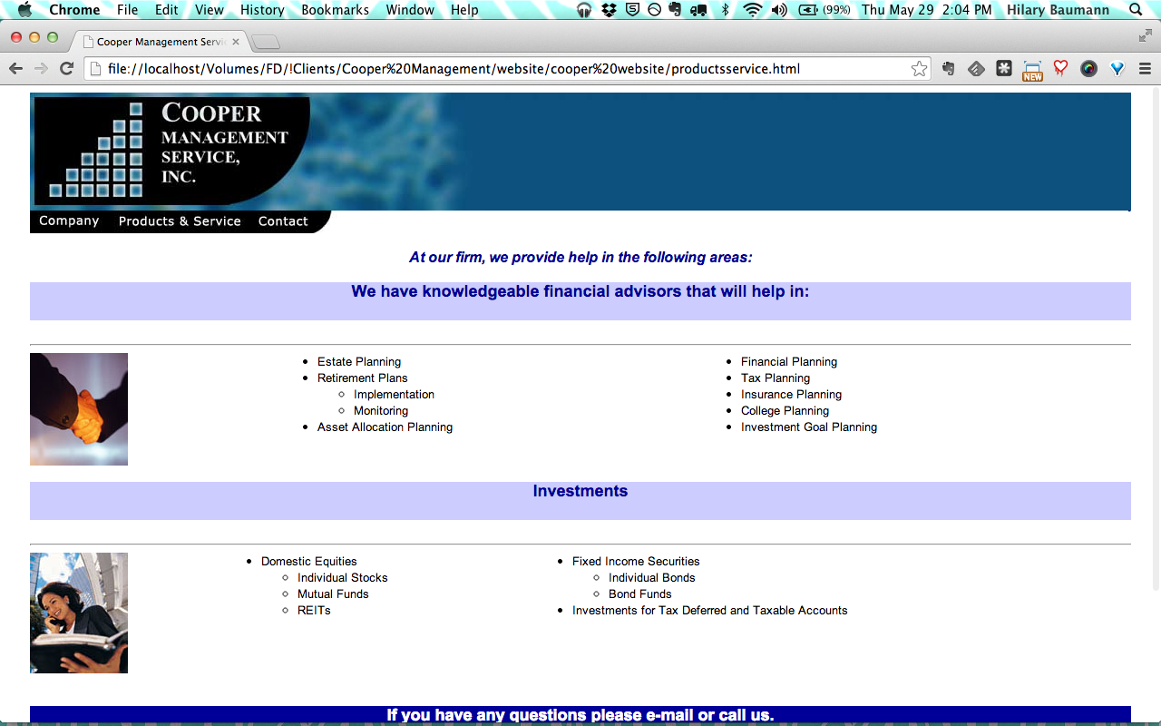Open the Hilary Baumann user menu

pyautogui.click(x=1058, y=10)
